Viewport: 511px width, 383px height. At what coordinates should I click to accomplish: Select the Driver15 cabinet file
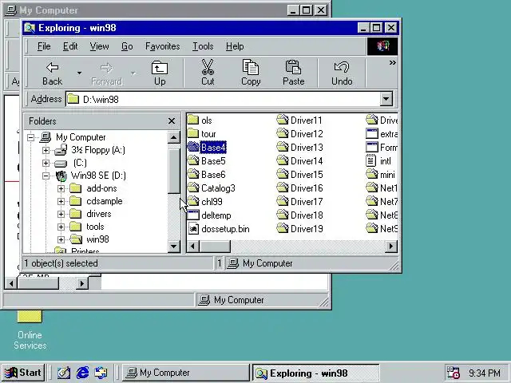tap(307, 175)
